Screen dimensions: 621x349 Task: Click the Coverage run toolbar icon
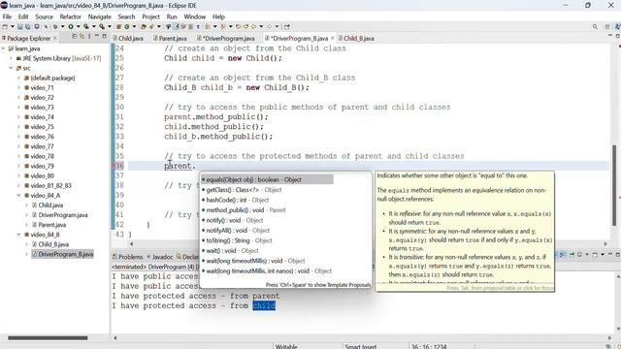[x=86, y=26]
